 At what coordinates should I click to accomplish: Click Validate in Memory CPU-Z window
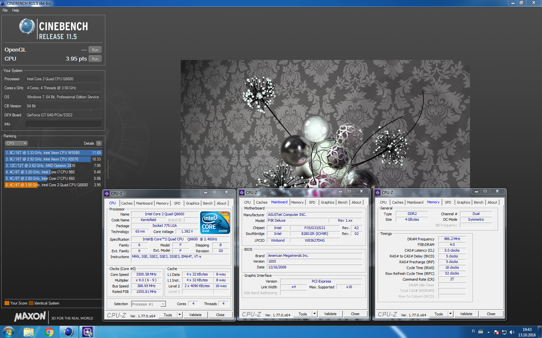pyautogui.click(x=466, y=314)
